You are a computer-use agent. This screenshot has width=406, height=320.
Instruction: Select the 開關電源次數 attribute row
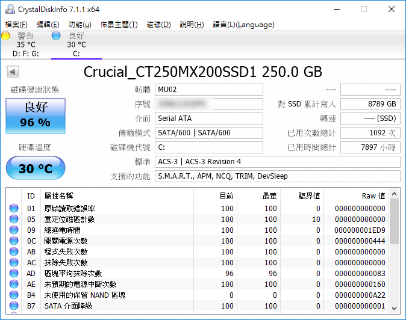[198, 241]
